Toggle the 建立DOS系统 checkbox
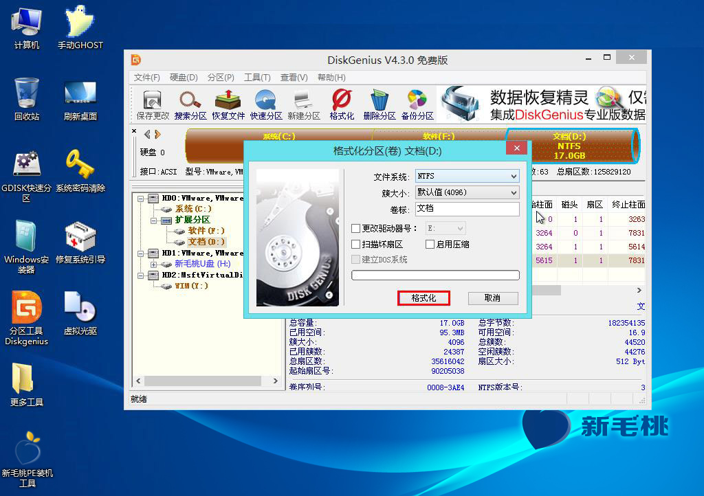The image size is (704, 496). point(355,260)
